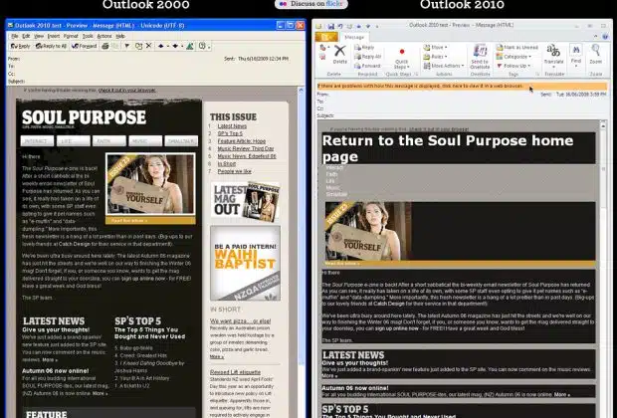The width and height of the screenshot is (617, 418).
Task: Click the Save icon in Outlook 2010 quick access
Action: pyautogui.click(x=331, y=26)
